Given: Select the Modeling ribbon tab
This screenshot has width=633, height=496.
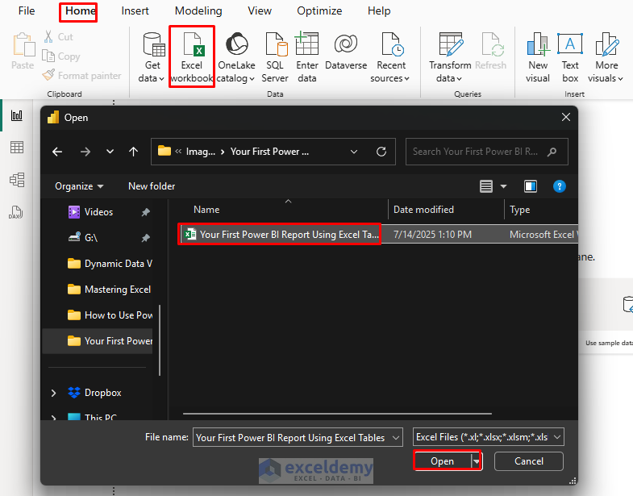Looking at the screenshot, I should click(198, 11).
